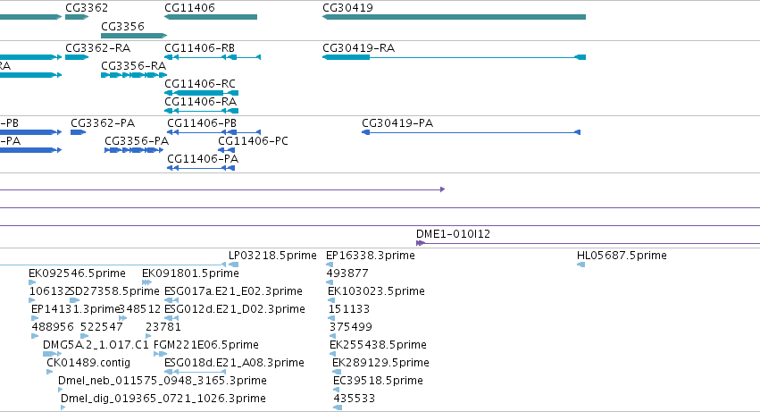Image resolution: width=760 pixels, height=412 pixels.
Task: Click the EK092546.5prime EST label
Action: (x=77, y=273)
